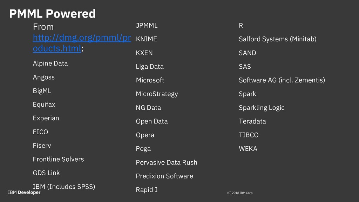Select the Sparkling Logic entry
The width and height of the screenshot is (359, 202).
pyautogui.click(x=262, y=108)
